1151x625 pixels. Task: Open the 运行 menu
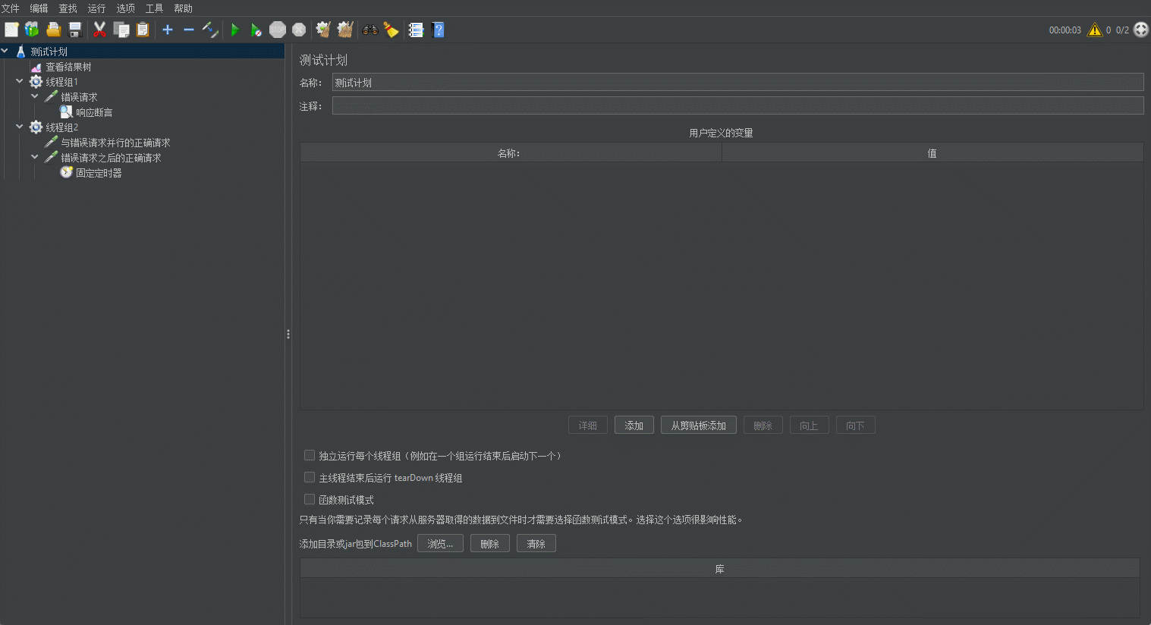click(96, 8)
